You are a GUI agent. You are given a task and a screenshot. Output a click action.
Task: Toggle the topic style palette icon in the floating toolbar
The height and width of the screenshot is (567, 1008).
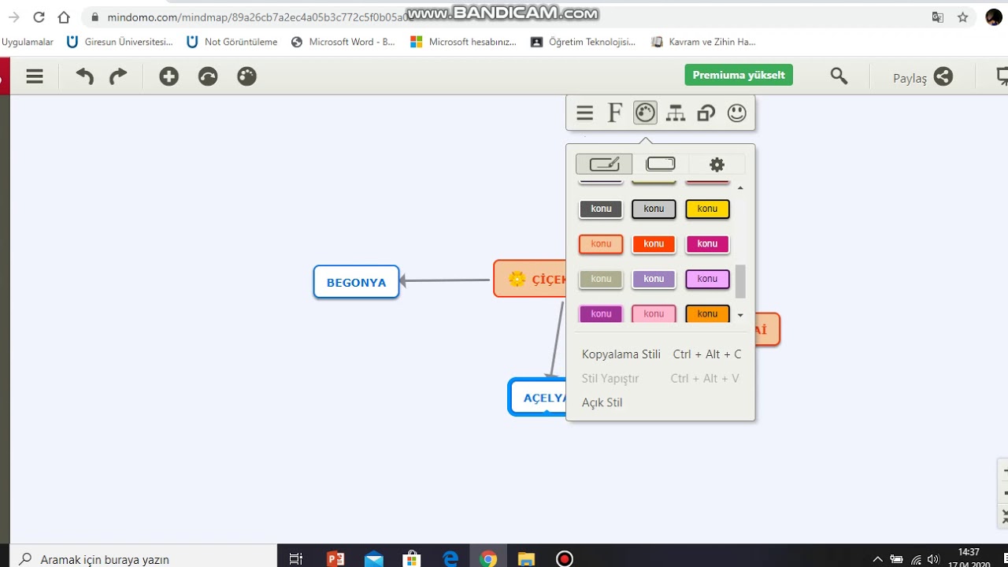click(x=645, y=113)
